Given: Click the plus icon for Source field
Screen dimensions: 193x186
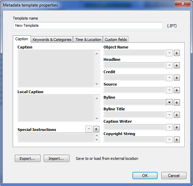Looking at the screenshot, I should [177, 90].
